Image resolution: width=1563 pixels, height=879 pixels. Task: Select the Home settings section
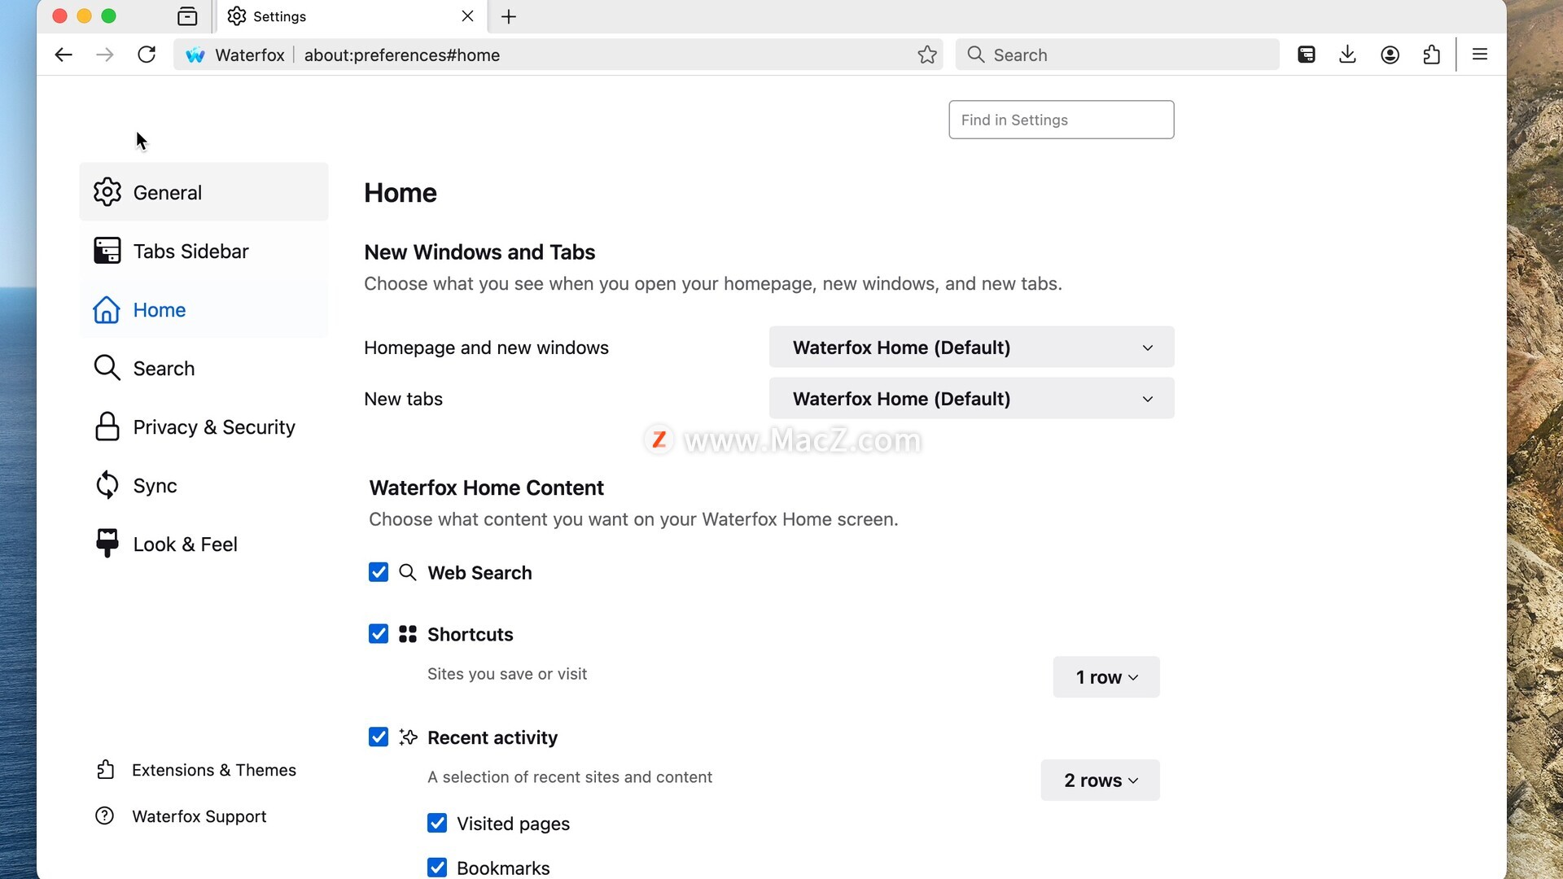tap(204, 309)
